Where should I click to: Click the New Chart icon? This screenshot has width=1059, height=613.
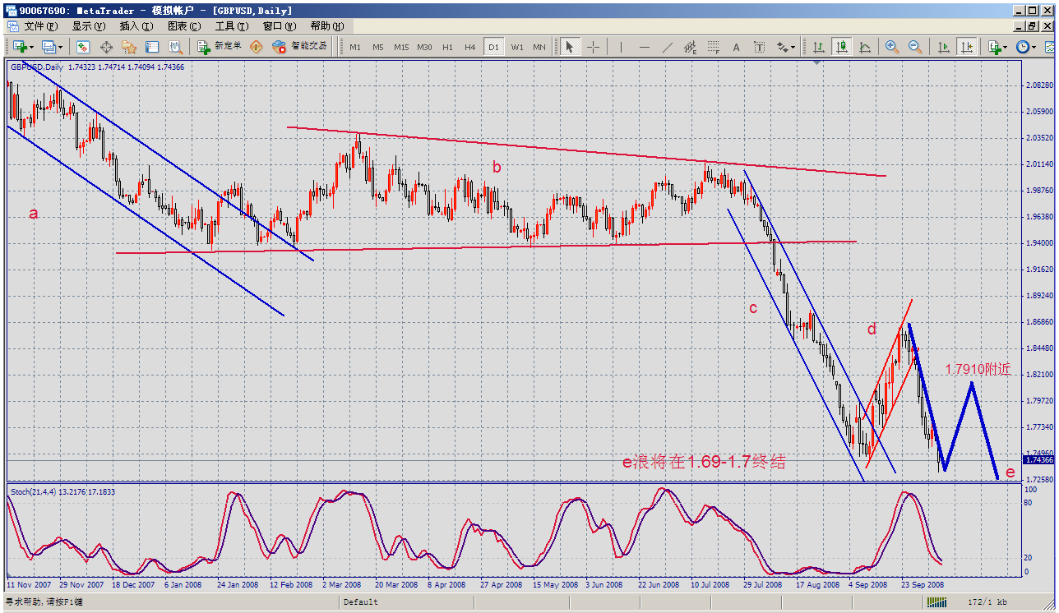pos(18,47)
